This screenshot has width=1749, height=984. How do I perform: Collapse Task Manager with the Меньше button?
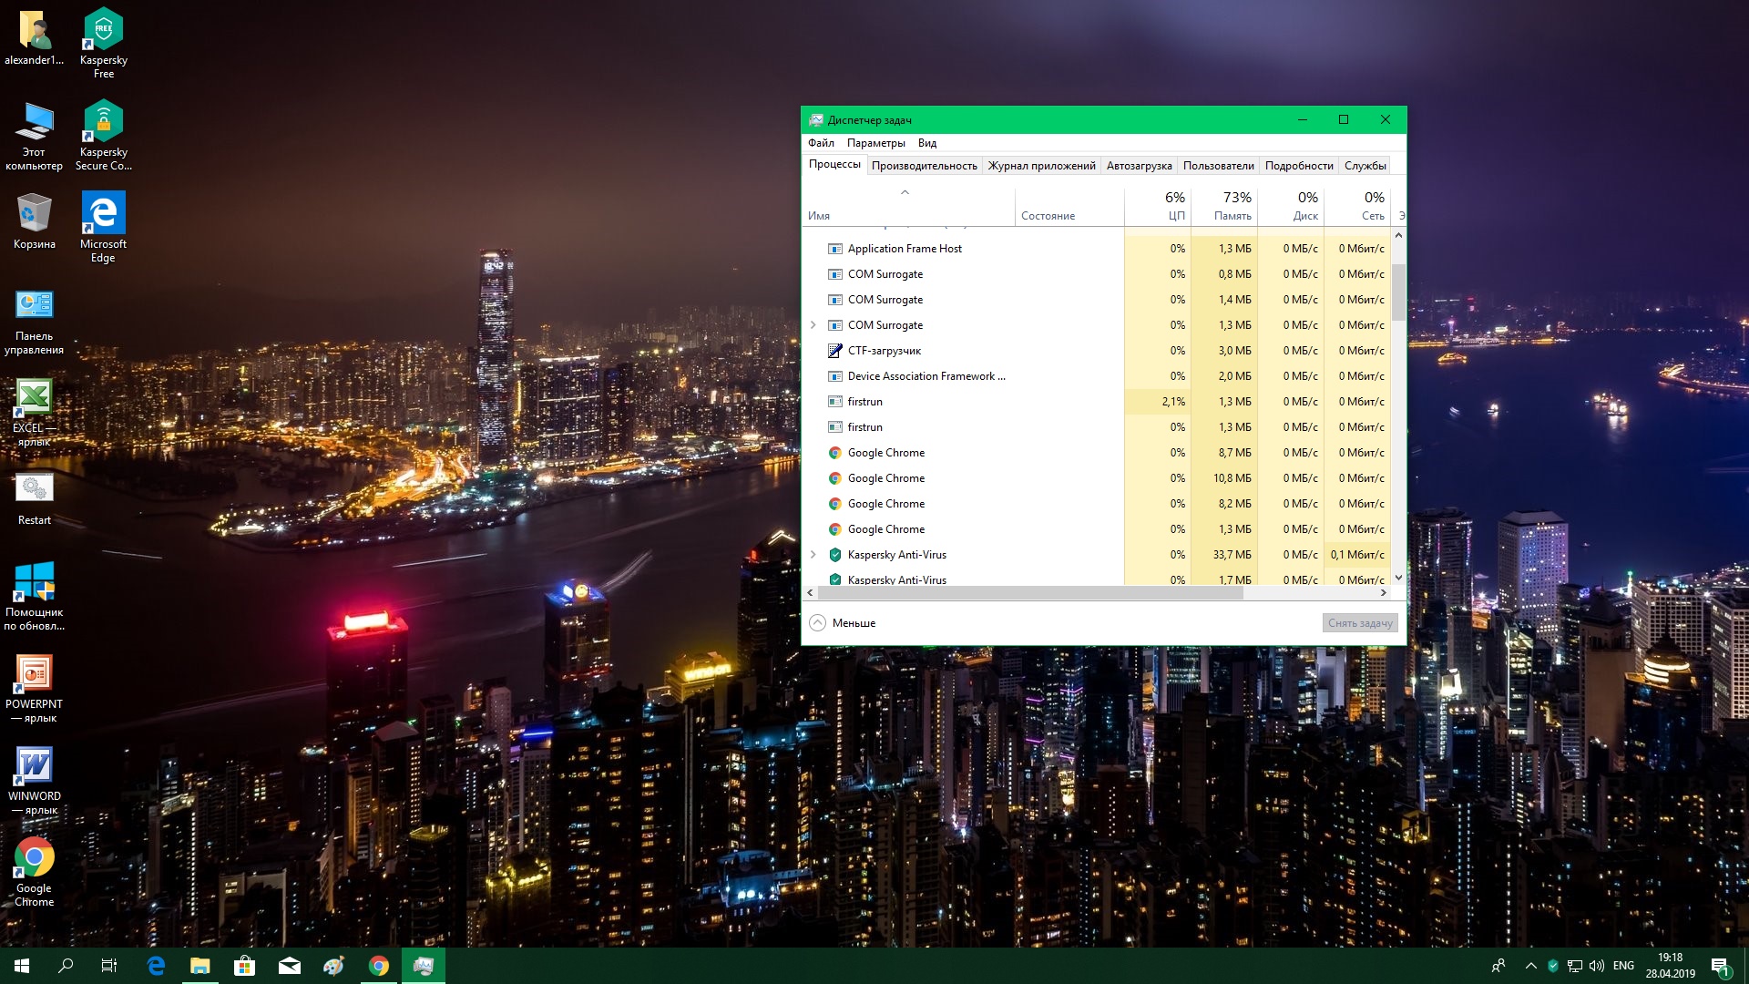tap(843, 623)
